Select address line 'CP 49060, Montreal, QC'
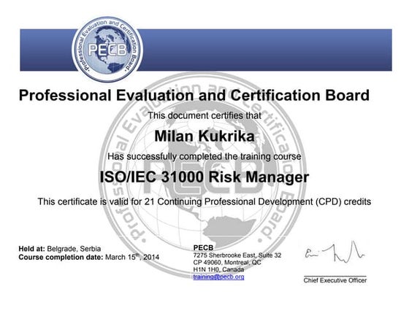The width and height of the screenshot is (409, 316). (x=227, y=262)
